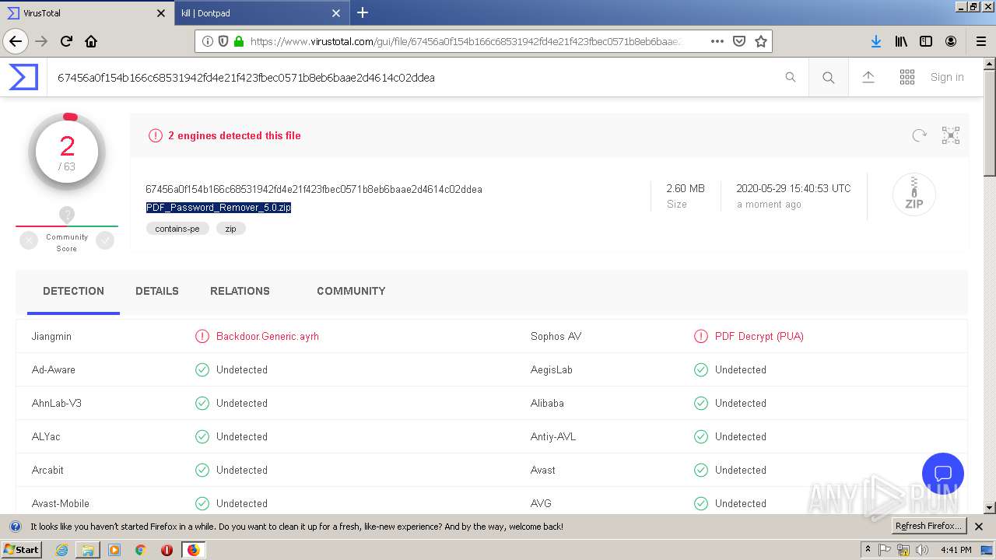Switch to the VirusTotal browser tab
The image size is (996, 560).
[86, 12]
